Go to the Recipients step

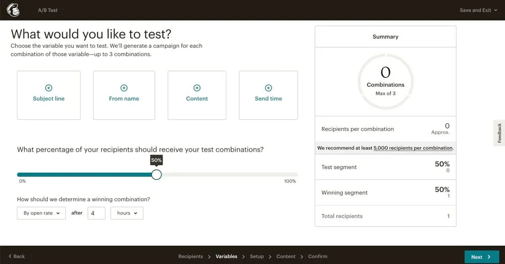tap(190, 256)
